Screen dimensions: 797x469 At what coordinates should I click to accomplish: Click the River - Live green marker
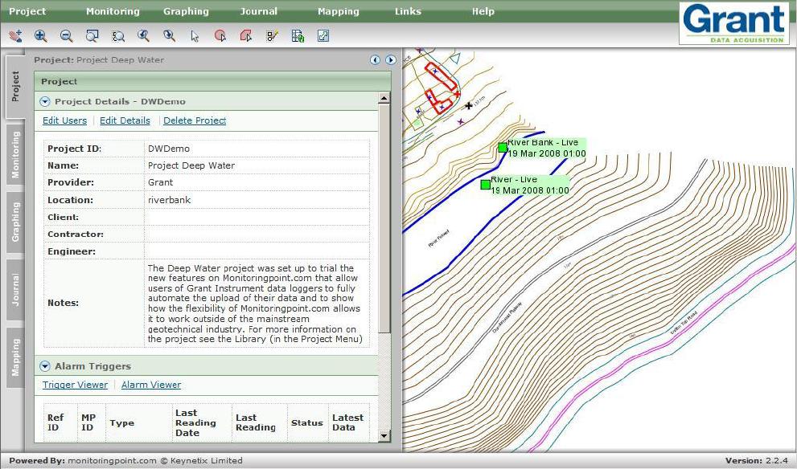point(486,185)
